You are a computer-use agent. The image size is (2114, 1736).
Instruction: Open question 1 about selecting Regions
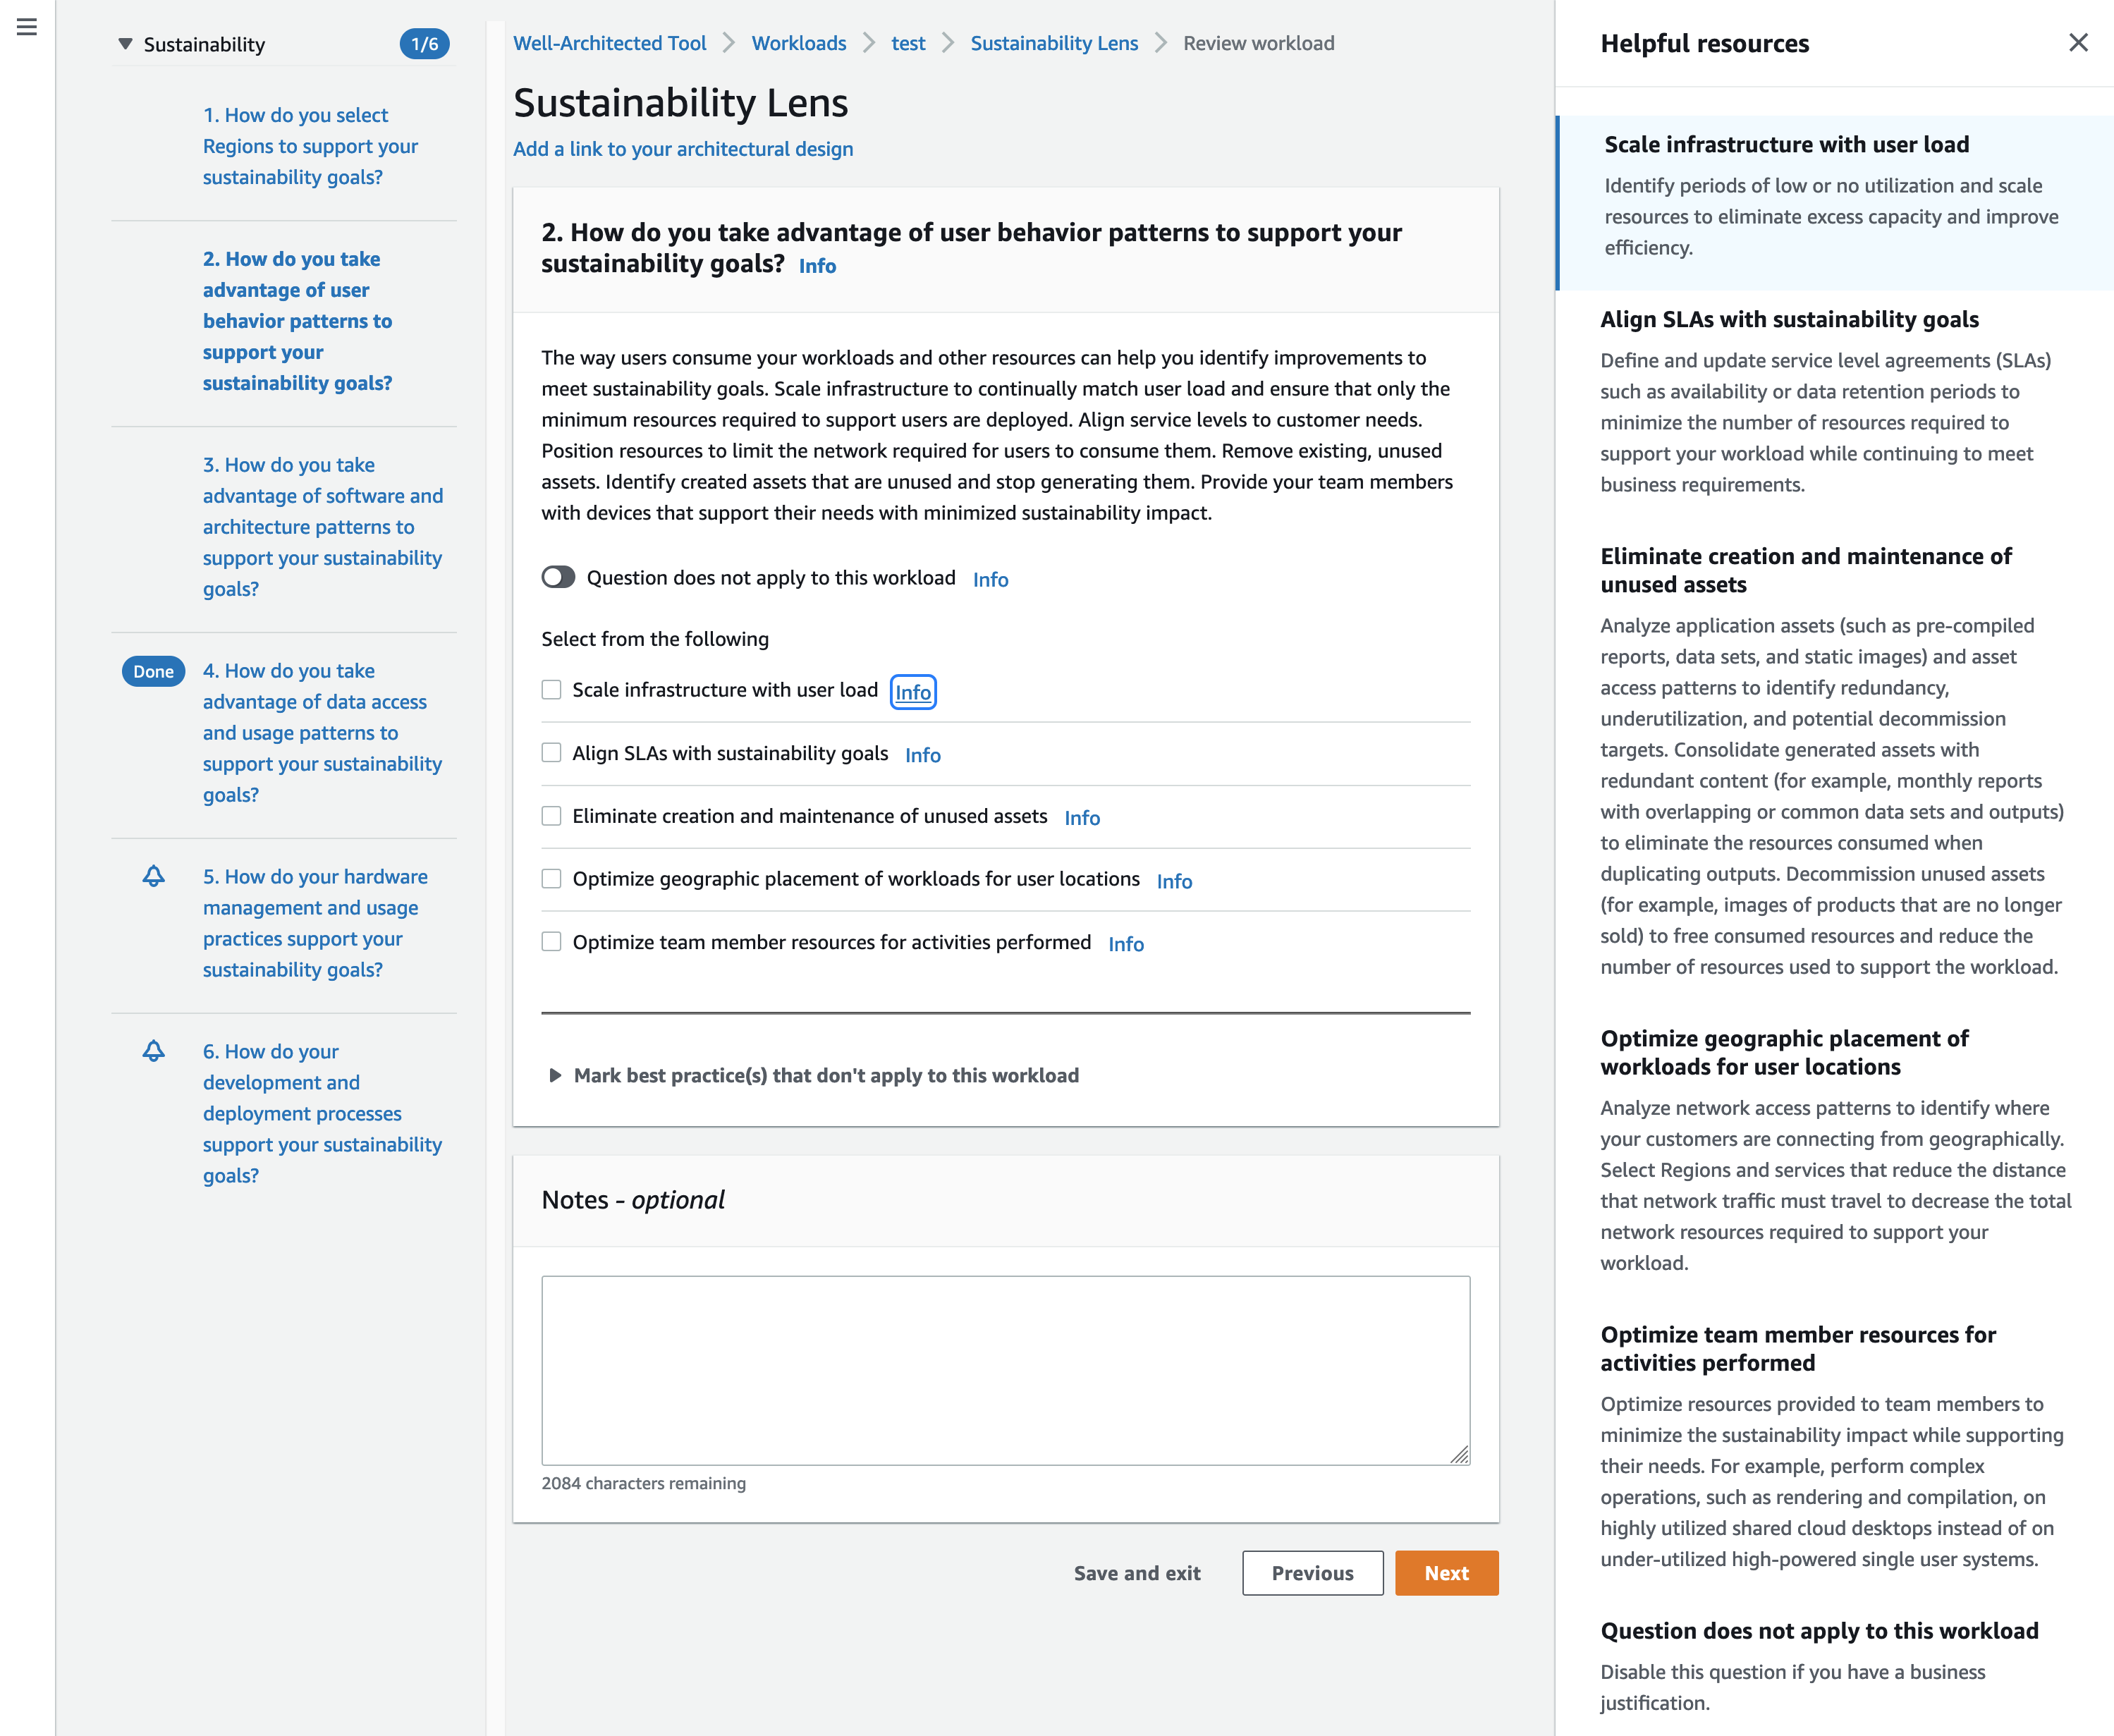(x=310, y=146)
